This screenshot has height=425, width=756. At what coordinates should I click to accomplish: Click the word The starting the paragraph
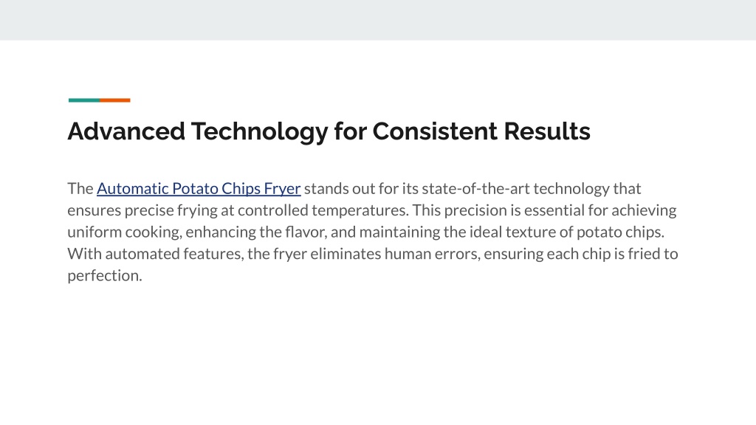pos(80,188)
